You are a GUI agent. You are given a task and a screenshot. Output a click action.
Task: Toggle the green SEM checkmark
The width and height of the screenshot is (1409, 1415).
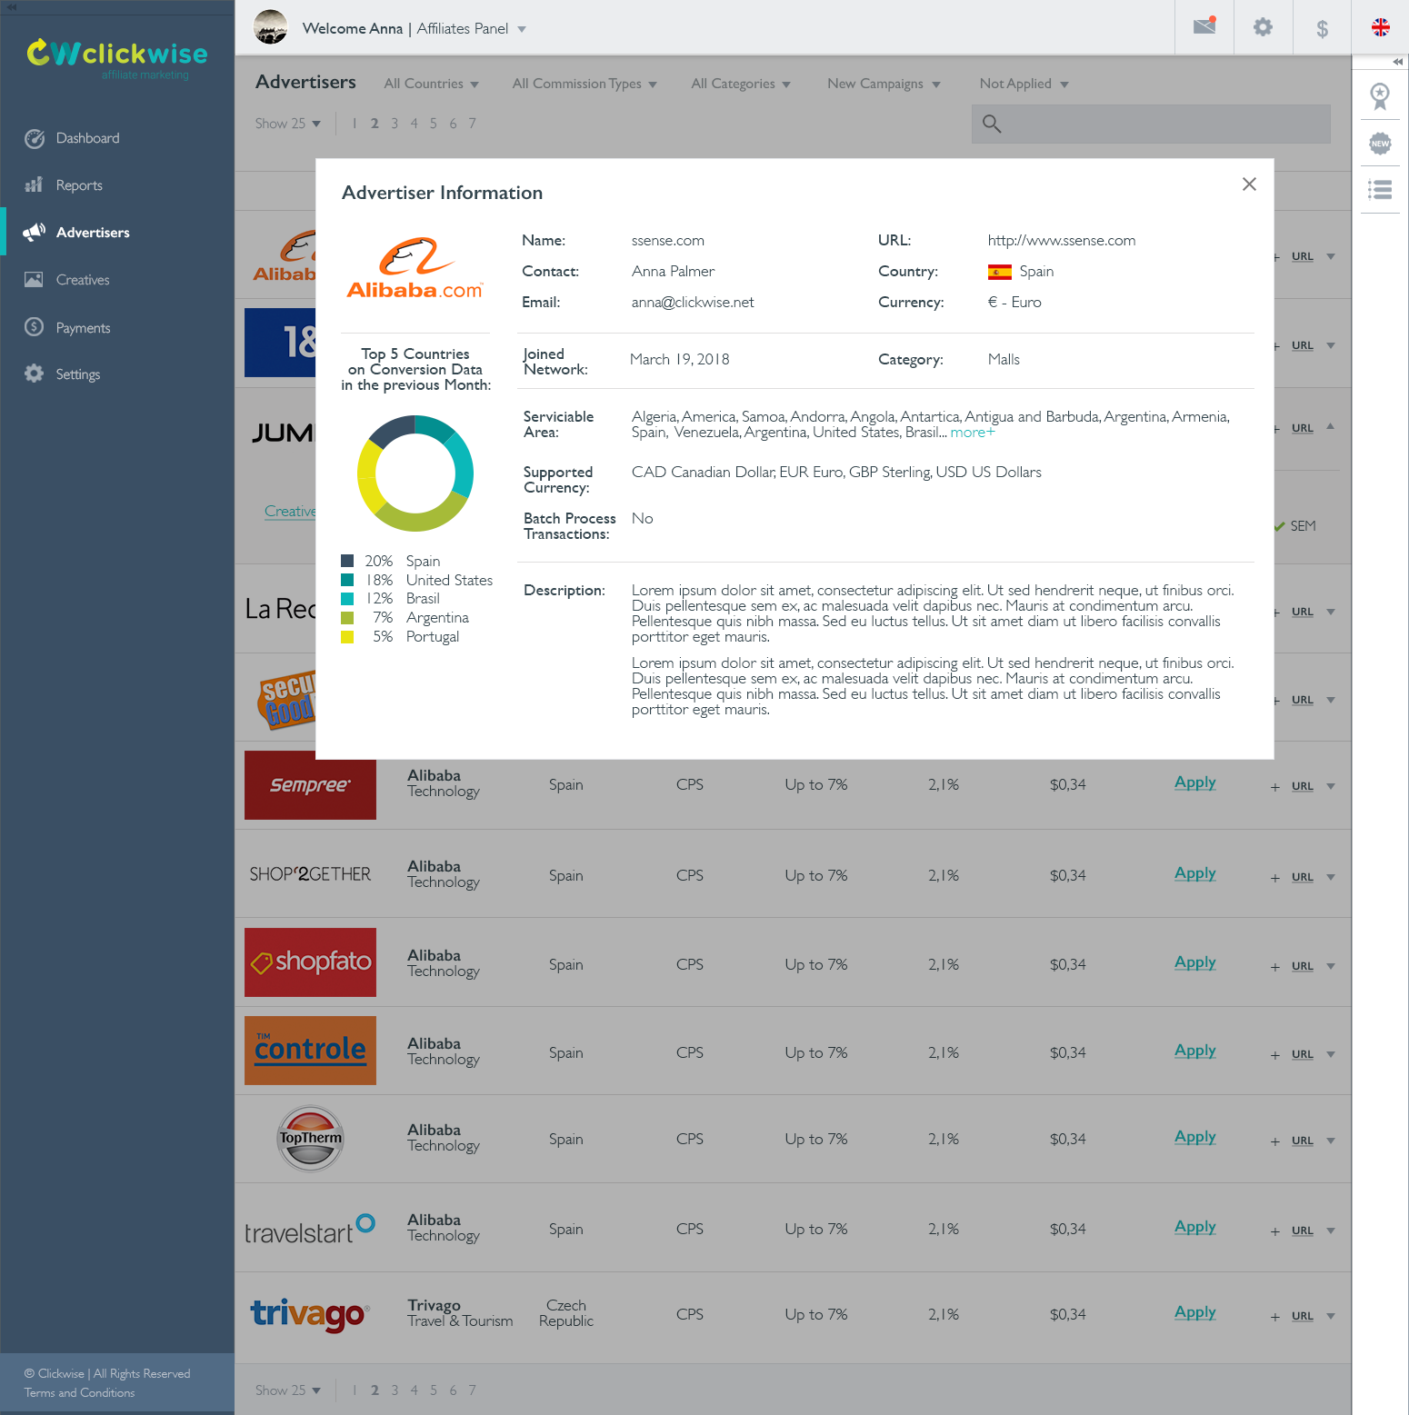point(1280,525)
